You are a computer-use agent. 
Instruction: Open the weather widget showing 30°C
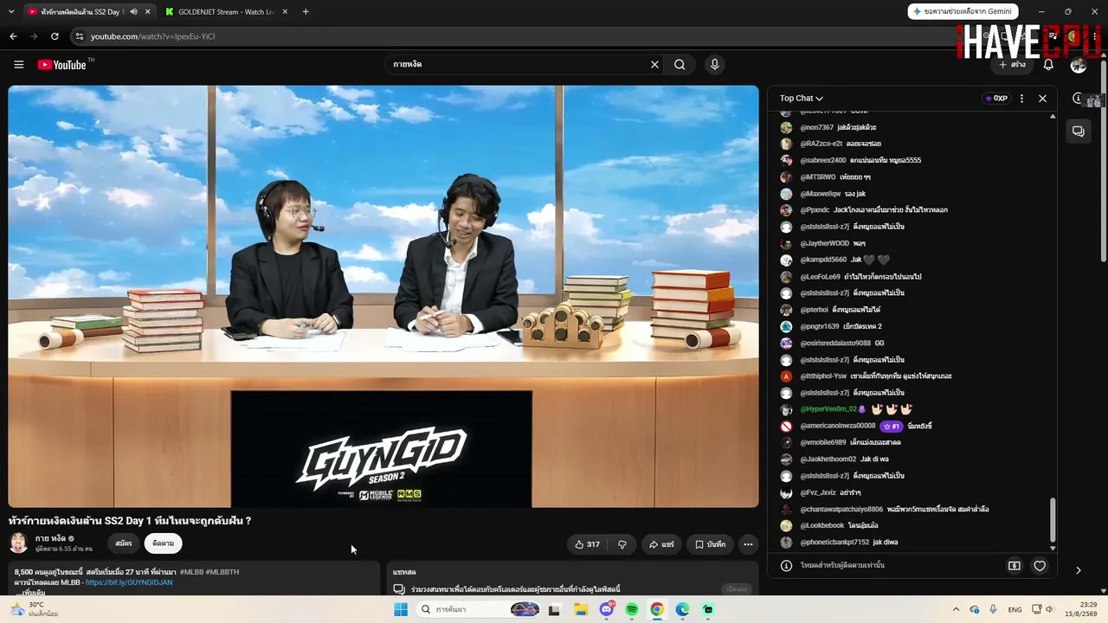click(34, 610)
